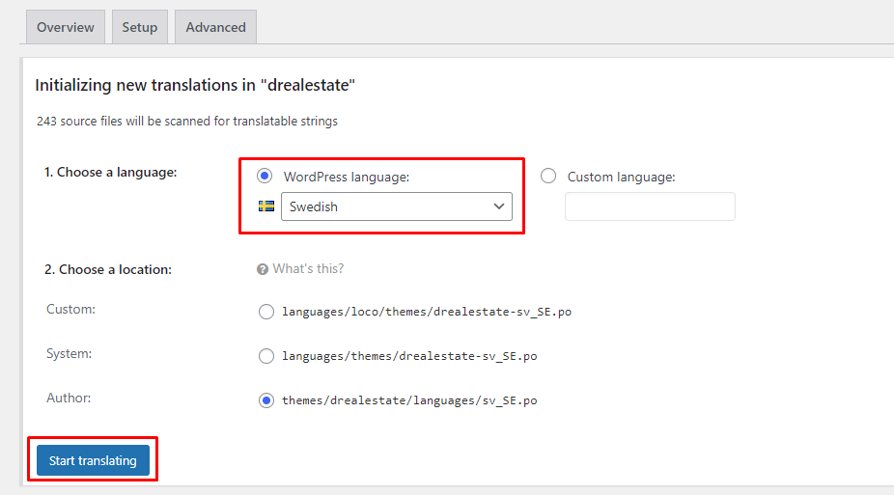The height and width of the screenshot is (495, 894).
Task: Open the "What's this?" help link
Action: (308, 269)
